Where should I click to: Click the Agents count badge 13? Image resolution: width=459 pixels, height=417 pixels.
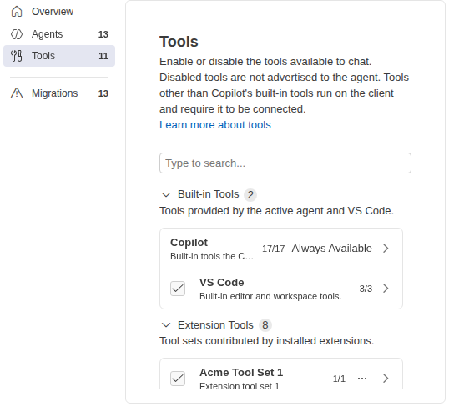pyautogui.click(x=103, y=34)
